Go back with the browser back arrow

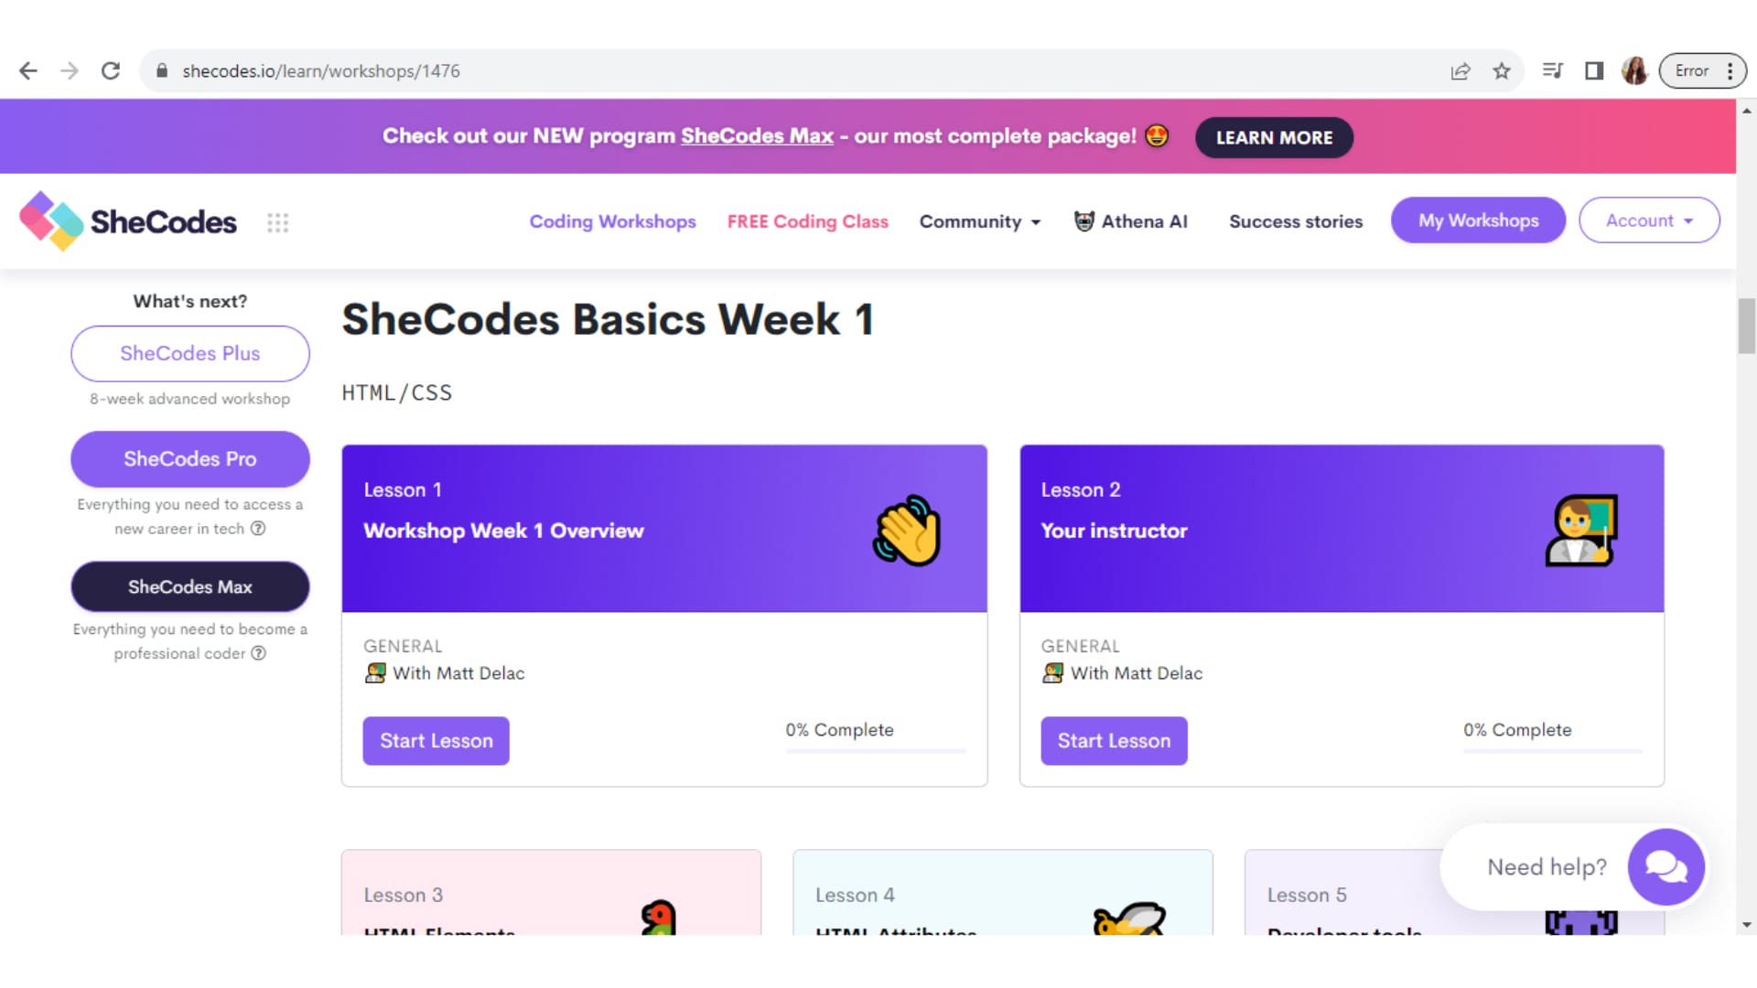(x=28, y=70)
